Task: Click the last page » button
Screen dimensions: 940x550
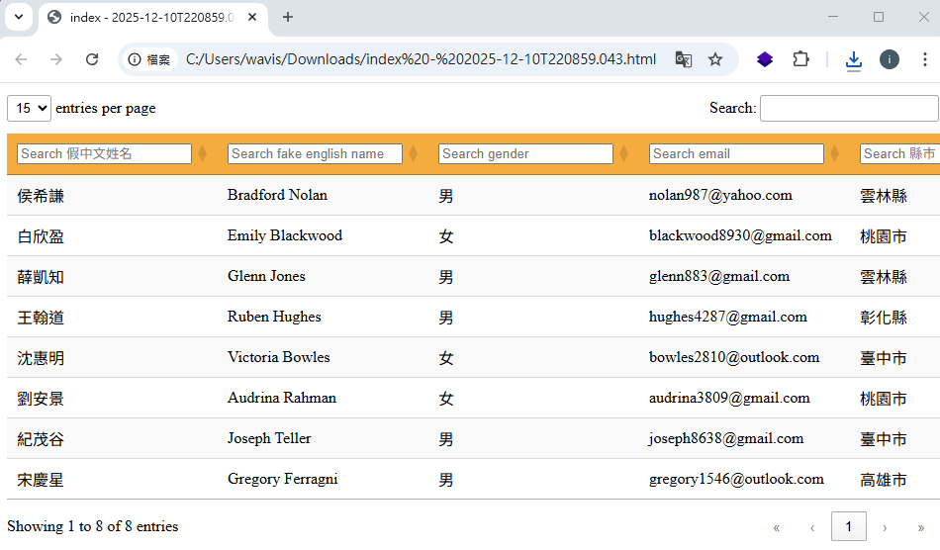Action: 921,527
